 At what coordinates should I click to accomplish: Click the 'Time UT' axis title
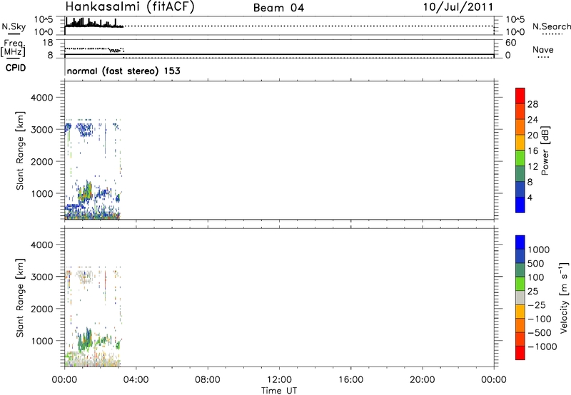279,390
